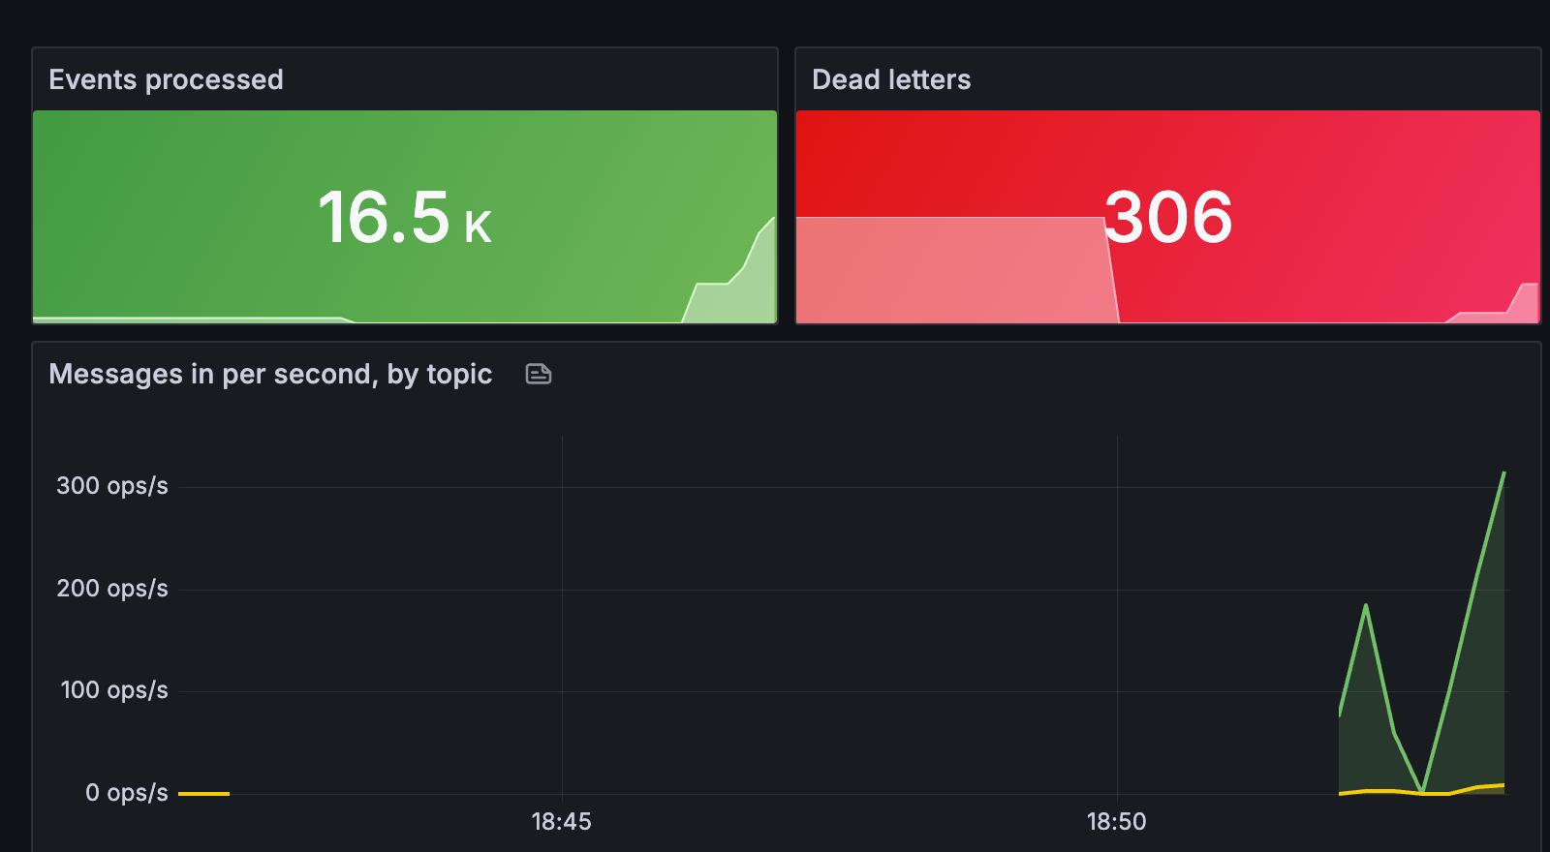Click the Messages in per second panel title
1550x852 pixels.
(x=270, y=375)
